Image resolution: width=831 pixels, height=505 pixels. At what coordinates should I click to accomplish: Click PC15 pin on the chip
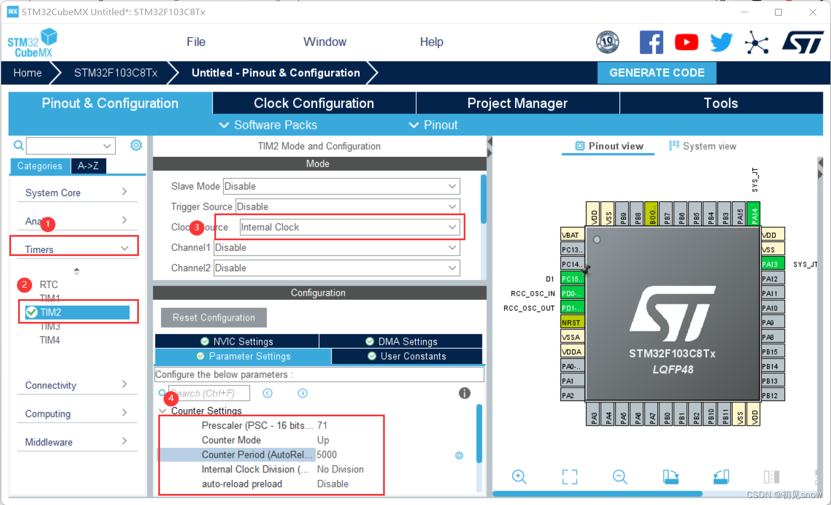pos(572,279)
